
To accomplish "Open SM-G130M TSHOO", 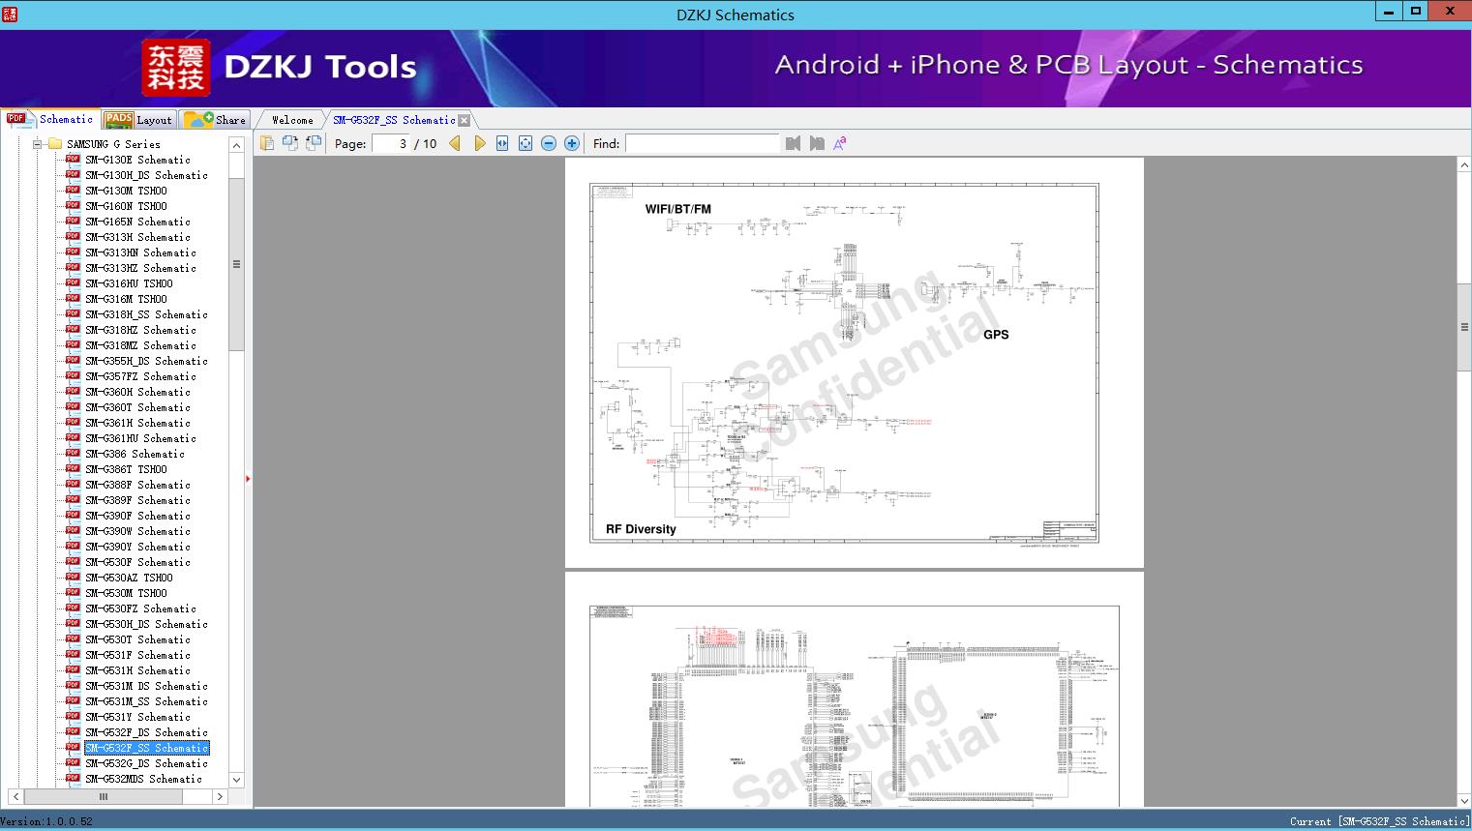I will (x=126, y=191).
